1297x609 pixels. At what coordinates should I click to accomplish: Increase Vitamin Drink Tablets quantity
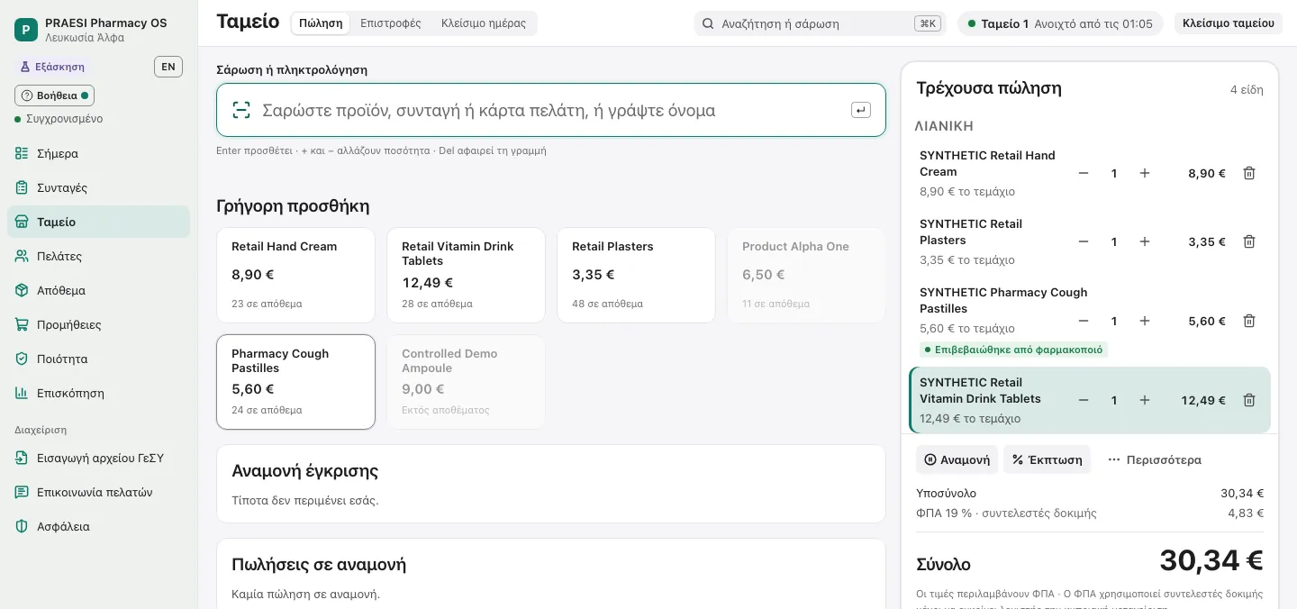point(1145,400)
